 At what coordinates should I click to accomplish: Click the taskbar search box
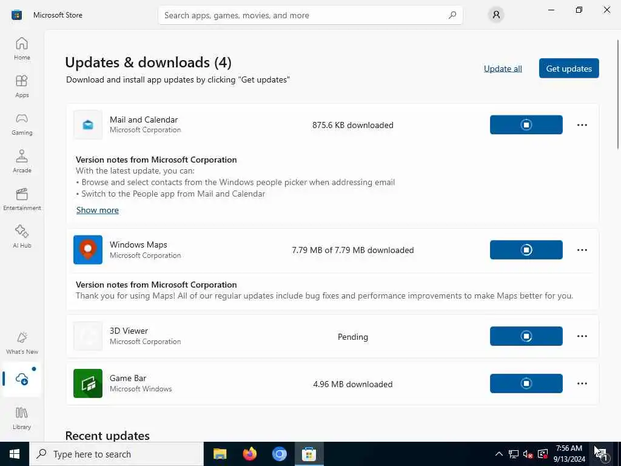click(x=116, y=454)
